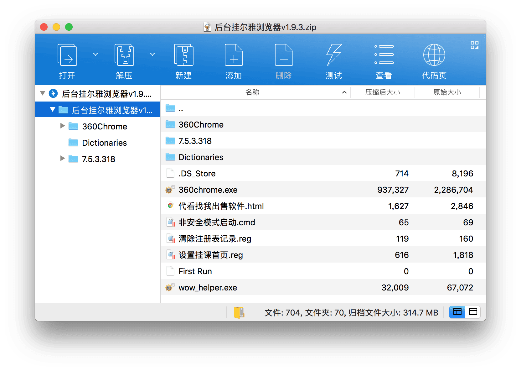Select the root archive item in sidebar

tap(98, 93)
